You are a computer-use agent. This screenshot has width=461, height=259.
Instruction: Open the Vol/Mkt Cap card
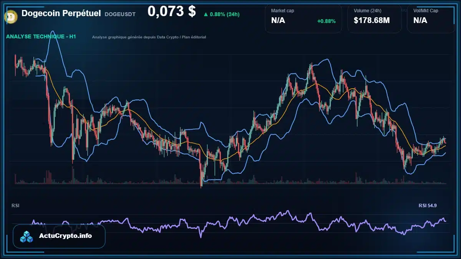click(431, 18)
